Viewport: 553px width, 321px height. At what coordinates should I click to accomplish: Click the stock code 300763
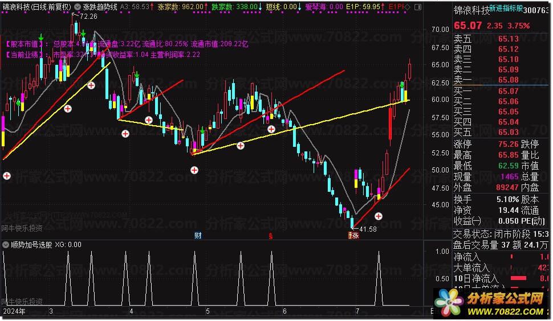[x=537, y=10]
